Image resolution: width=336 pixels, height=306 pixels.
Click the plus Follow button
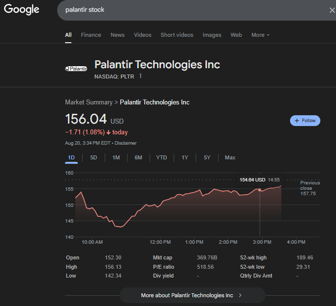(x=305, y=121)
